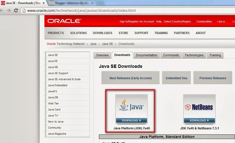Open the TRAINING menu
The image size is (235, 143).
[x=161, y=33]
